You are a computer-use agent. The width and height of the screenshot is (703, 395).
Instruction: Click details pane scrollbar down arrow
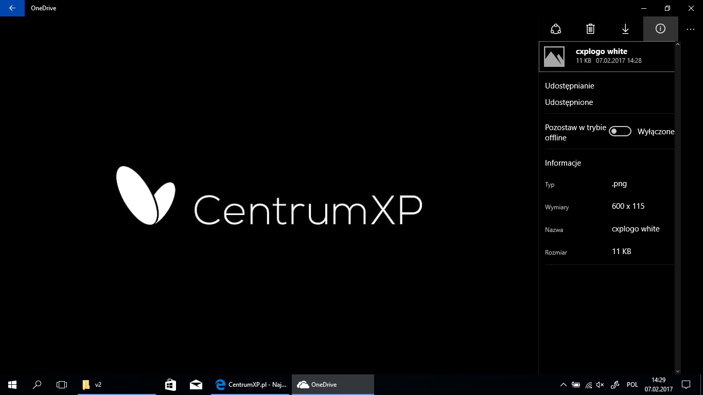coord(677,371)
